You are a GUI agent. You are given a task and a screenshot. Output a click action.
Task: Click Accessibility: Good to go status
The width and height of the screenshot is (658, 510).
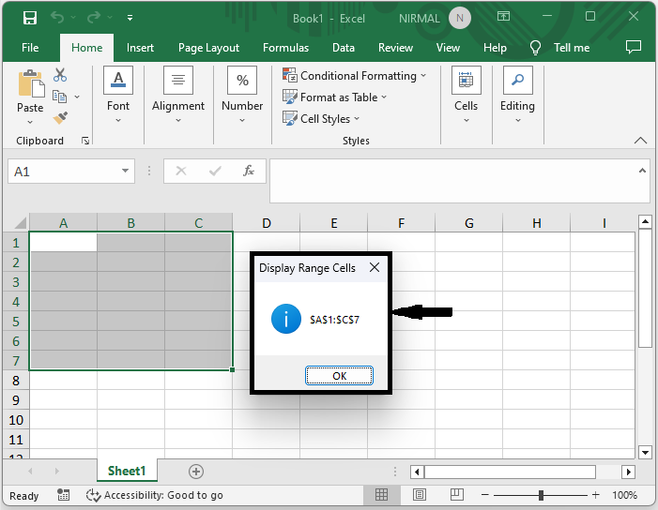(x=155, y=495)
